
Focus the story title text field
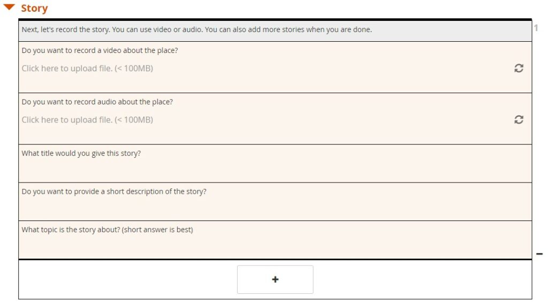point(275,171)
